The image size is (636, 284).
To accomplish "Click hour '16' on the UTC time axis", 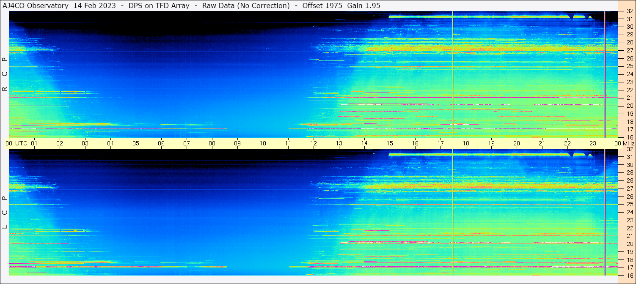I will tap(415, 143).
